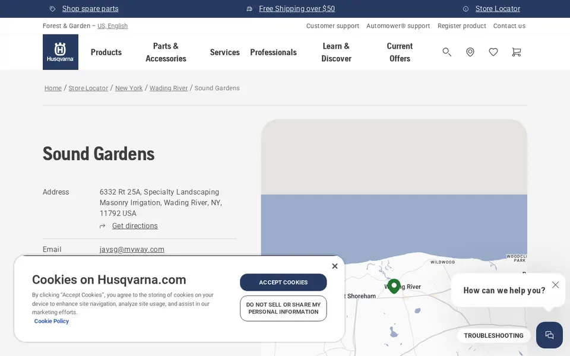The height and width of the screenshot is (356, 570).
Task: Open the Products menu
Action: coord(106,52)
